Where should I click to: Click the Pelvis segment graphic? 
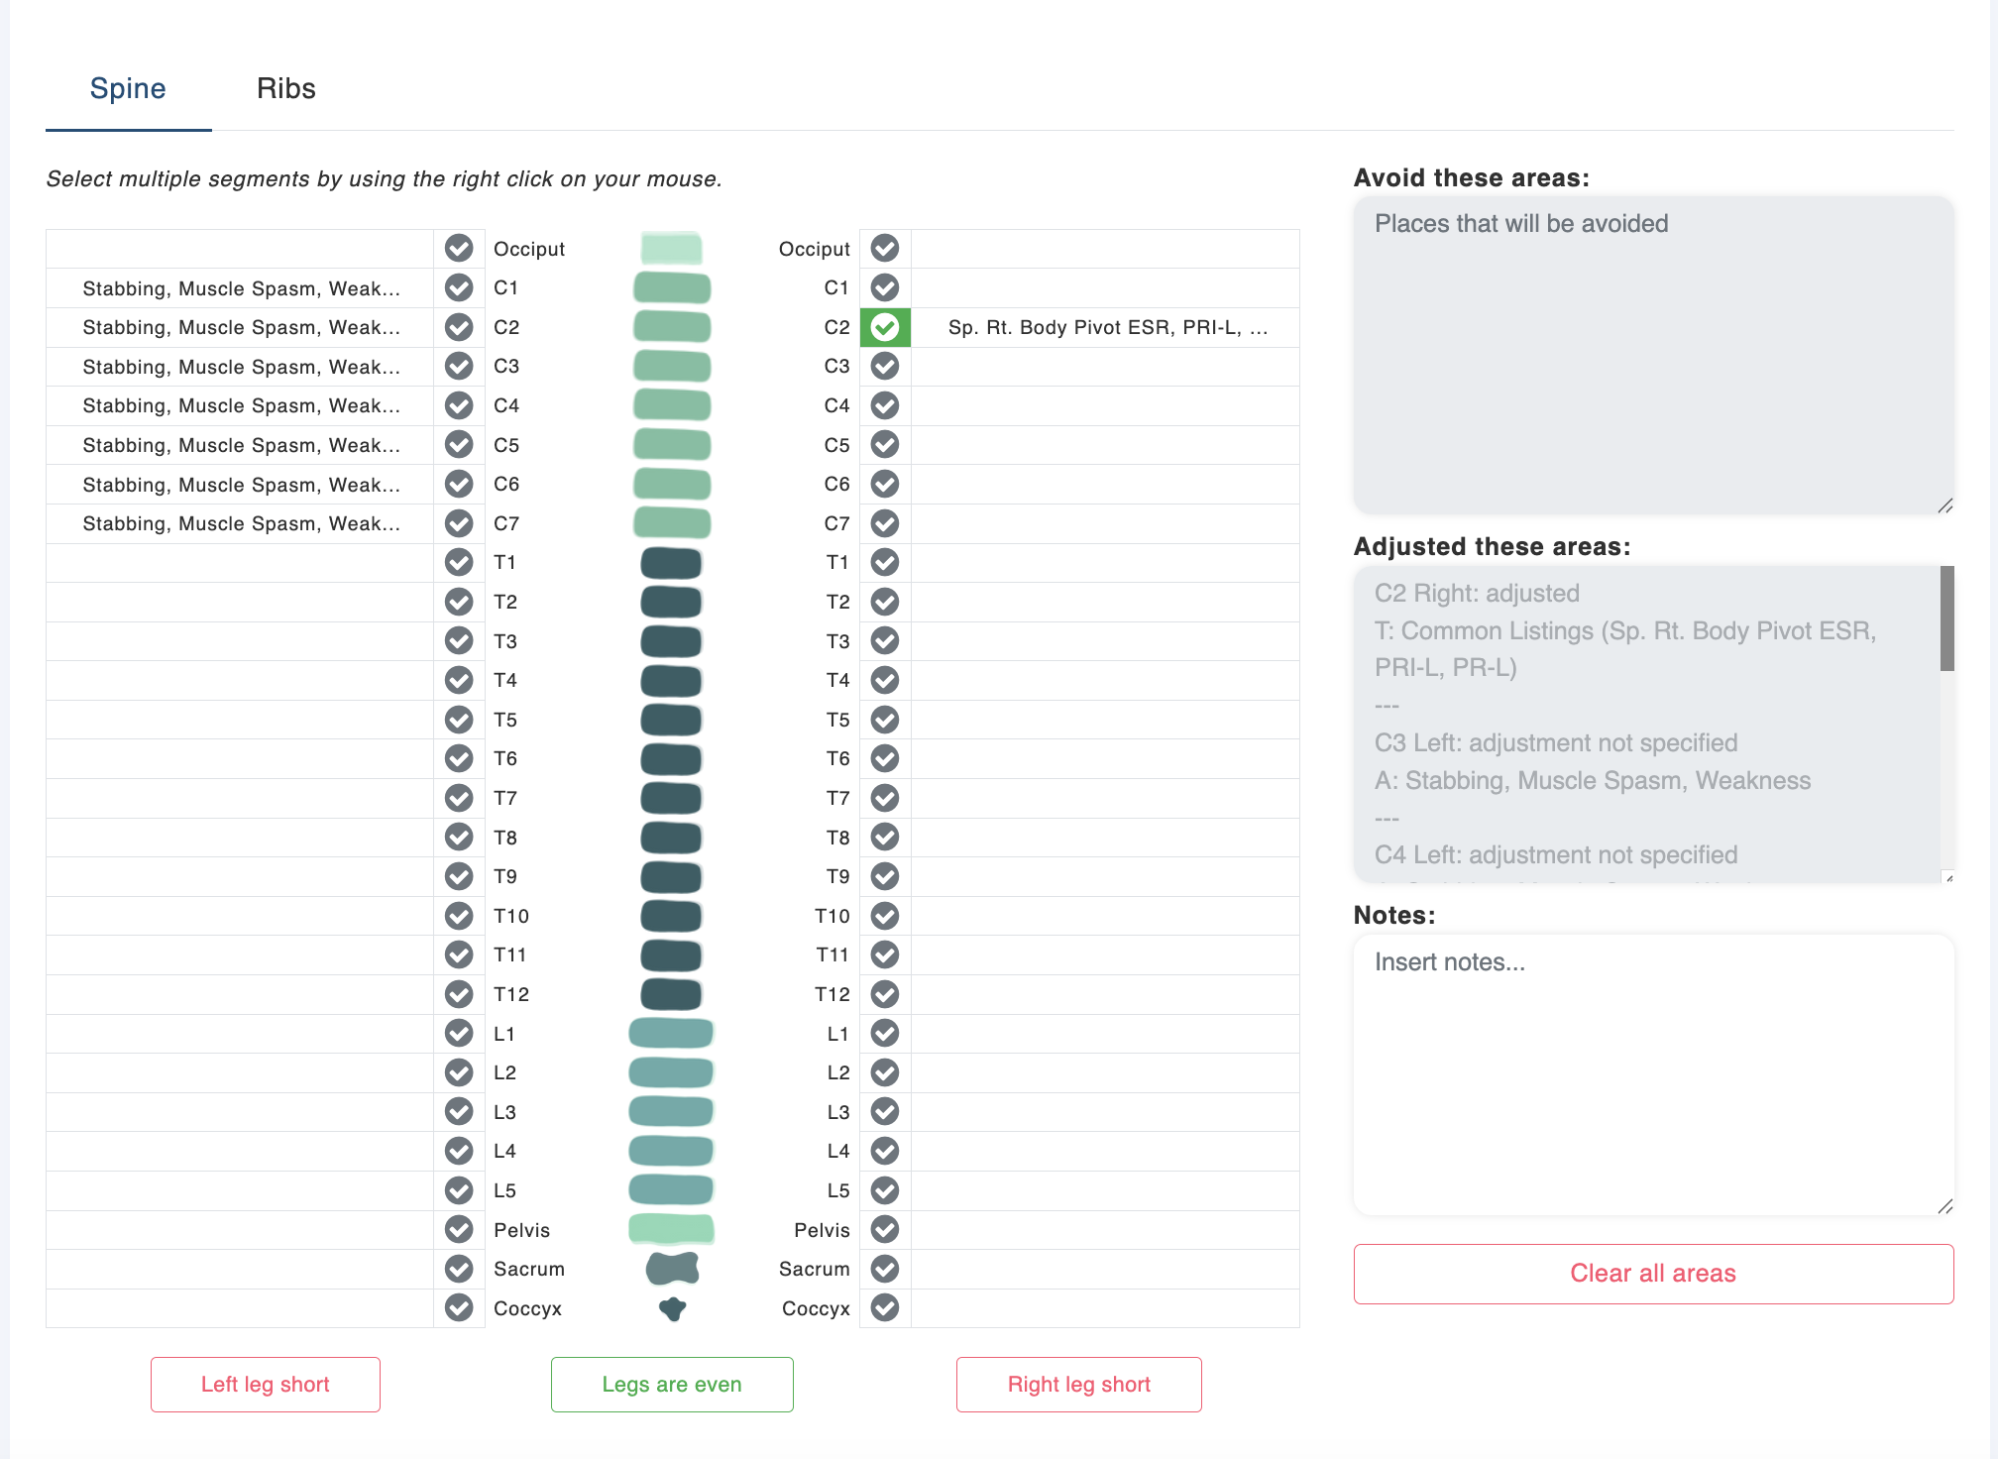pos(672,1229)
